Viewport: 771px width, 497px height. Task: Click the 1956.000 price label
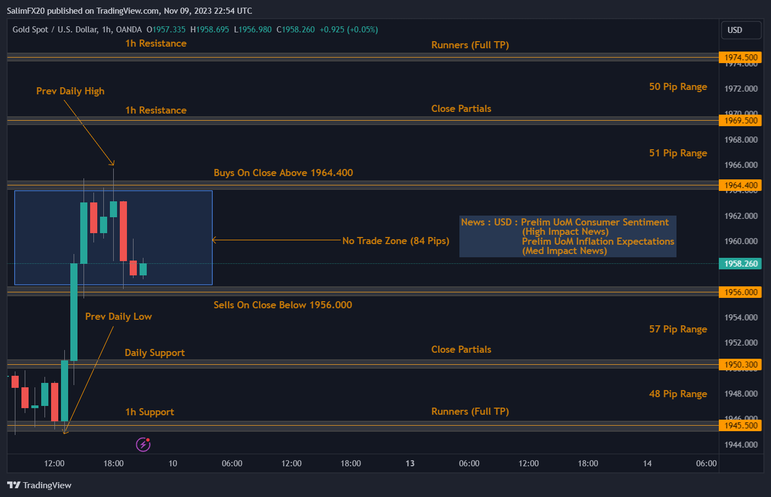(x=740, y=292)
